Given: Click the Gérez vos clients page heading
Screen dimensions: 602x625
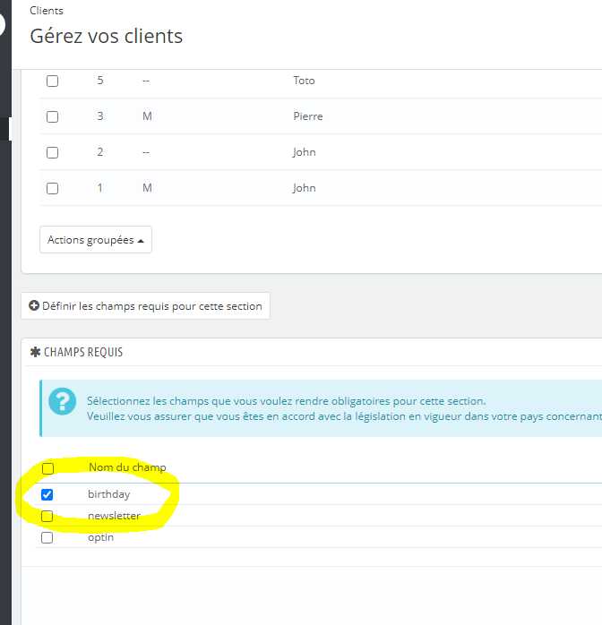Looking at the screenshot, I should tap(106, 37).
